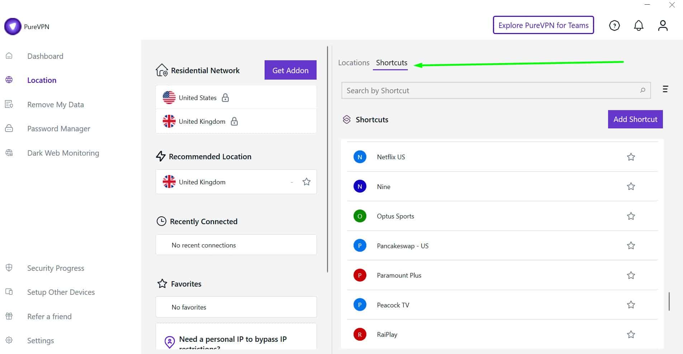Select the Paramount Plus shortcut
The image size is (683, 354).
tap(502, 275)
